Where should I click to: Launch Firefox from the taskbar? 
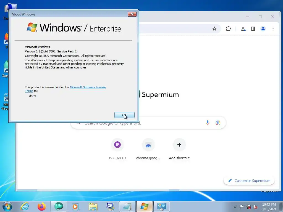(41, 206)
